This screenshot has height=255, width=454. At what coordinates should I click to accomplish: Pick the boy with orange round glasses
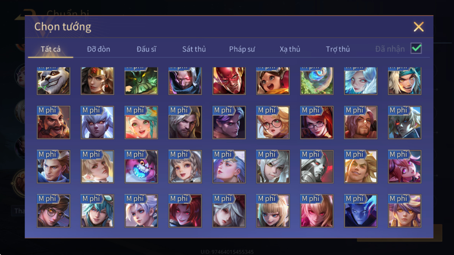pos(53,211)
